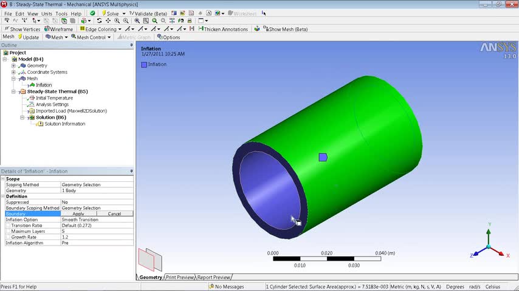The height and width of the screenshot is (291, 519).
Task: Select the Pan view tool
Action: 108,21
